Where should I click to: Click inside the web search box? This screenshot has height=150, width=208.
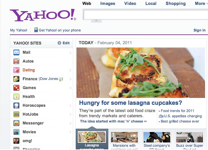(x=146, y=14)
